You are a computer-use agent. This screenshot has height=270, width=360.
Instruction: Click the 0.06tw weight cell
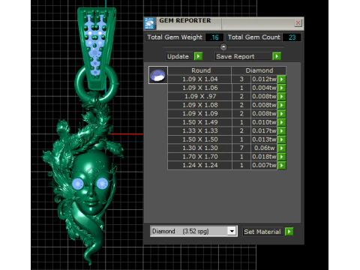tap(264, 148)
